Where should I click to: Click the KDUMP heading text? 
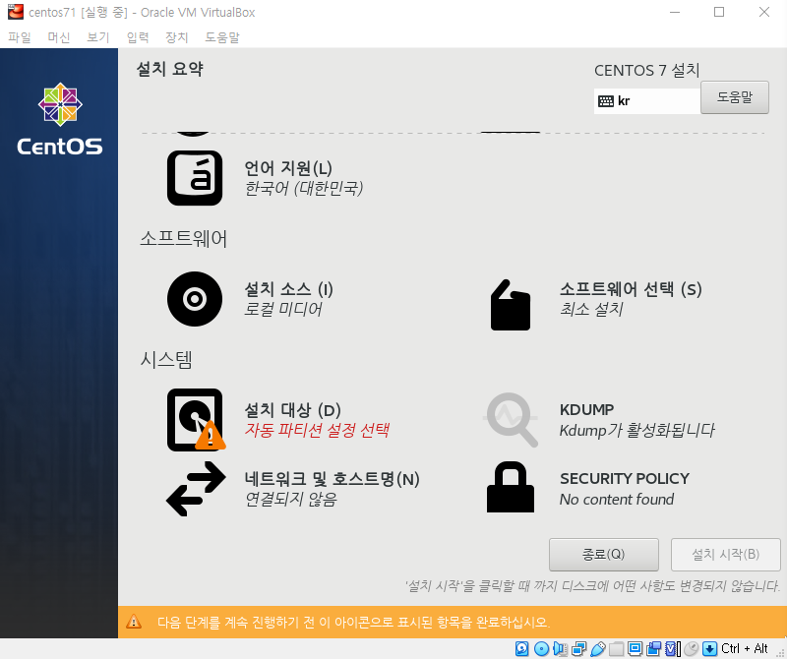coord(586,409)
